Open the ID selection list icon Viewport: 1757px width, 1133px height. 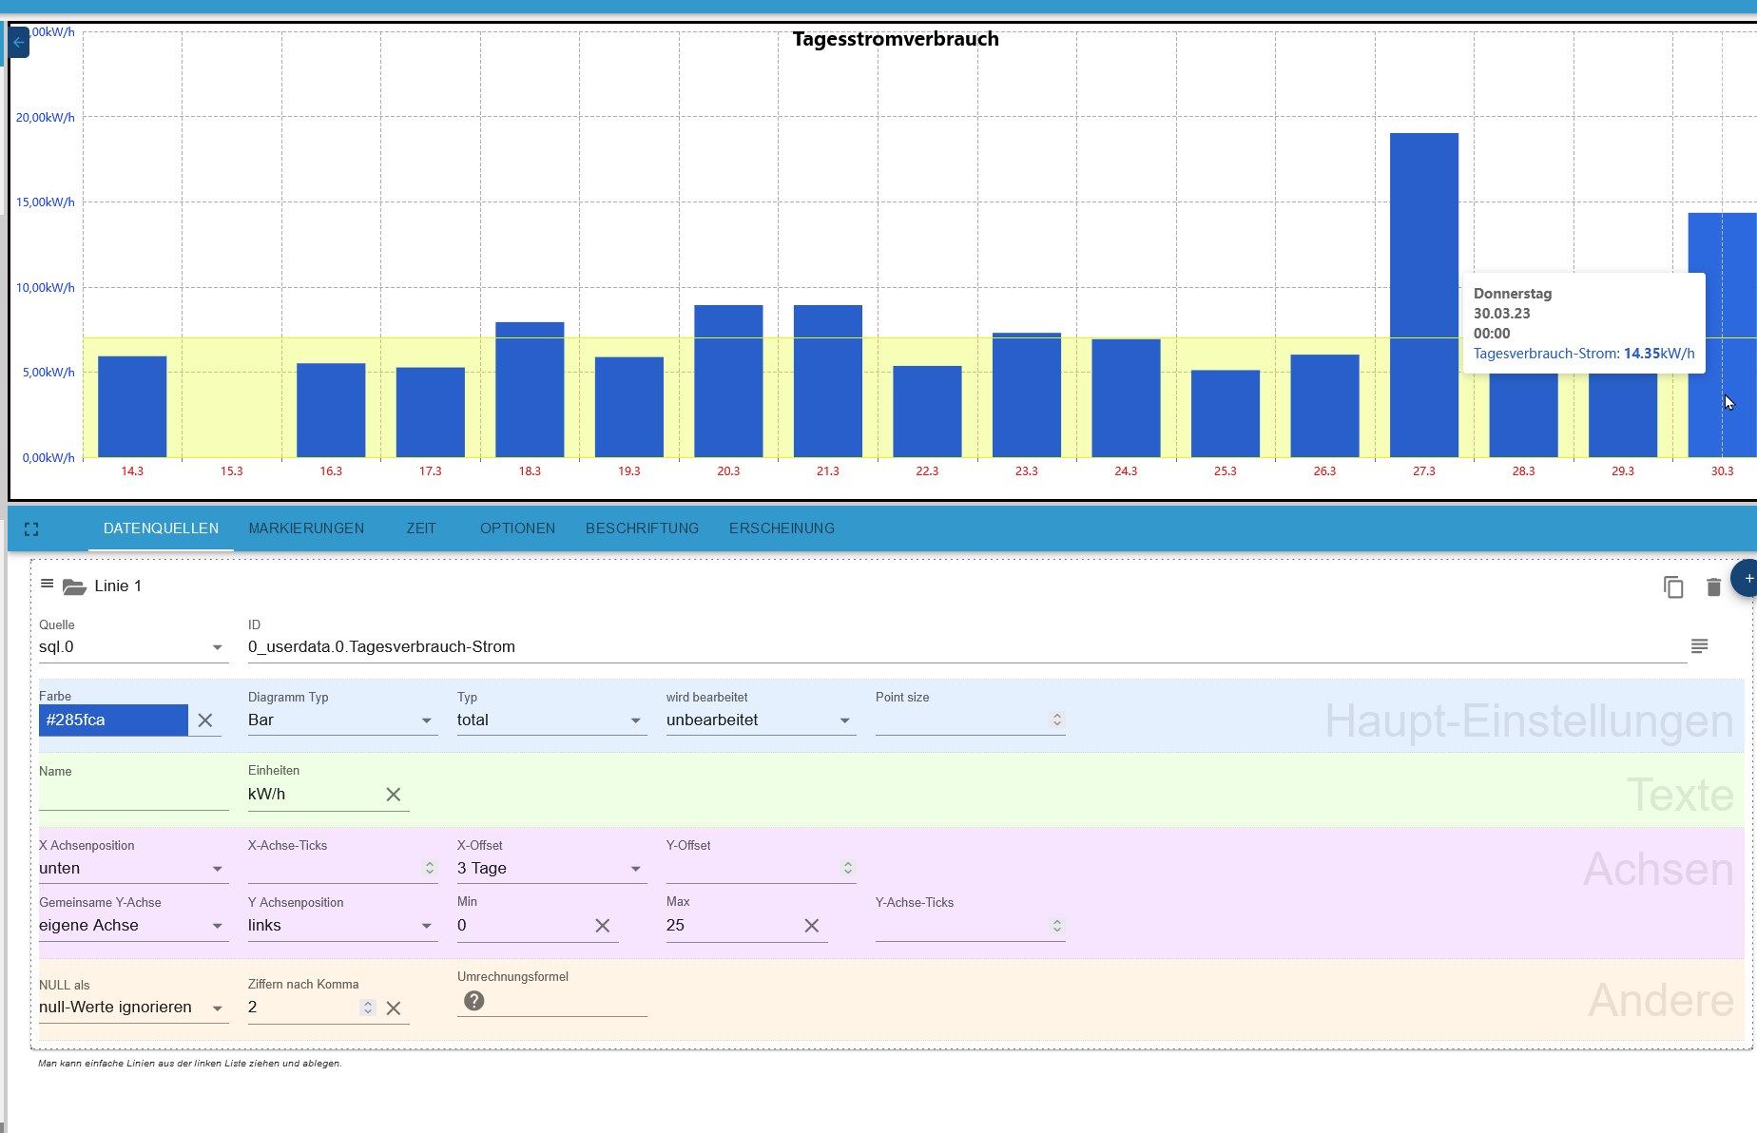click(1700, 646)
